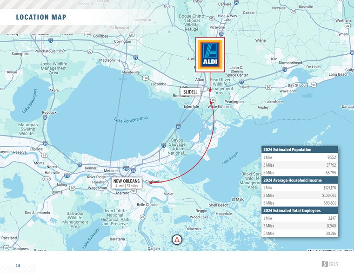Screen dimensions: 354x273
Task: Click the I-610 highway shield near Metairie
Action: 126,169
